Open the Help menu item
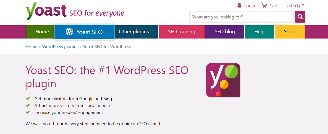Image resolution: width=328 pixels, height=134 pixels. tap(259, 32)
